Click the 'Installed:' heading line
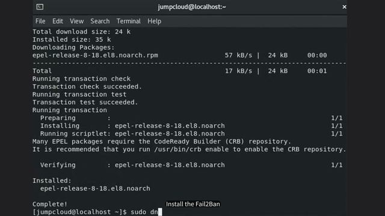The width and height of the screenshot is (385, 216). pos(52,181)
